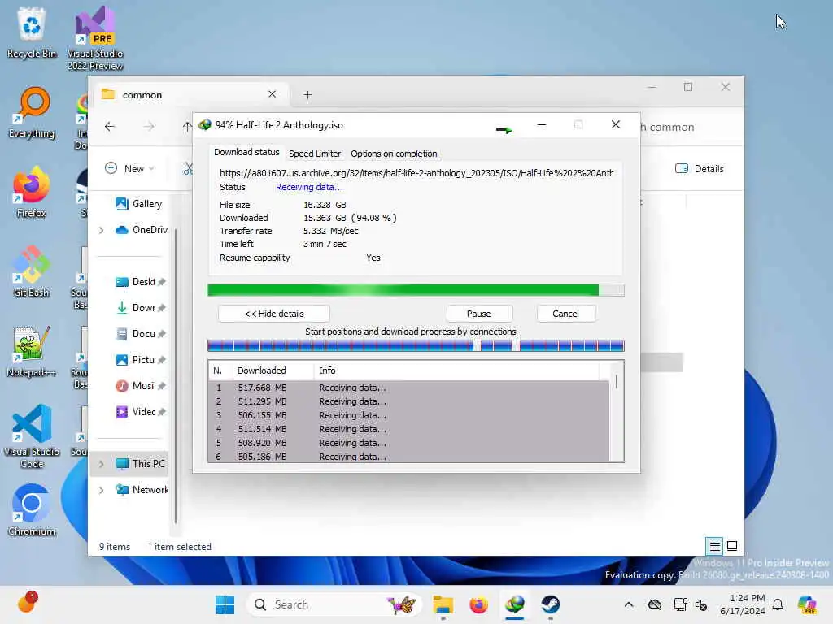833x624 pixels.
Task: Select connection row 3 with 506.155 MB
Action: coord(408,415)
